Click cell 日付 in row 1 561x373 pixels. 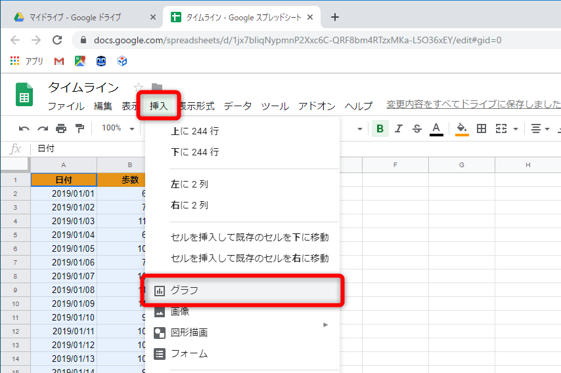tap(64, 180)
